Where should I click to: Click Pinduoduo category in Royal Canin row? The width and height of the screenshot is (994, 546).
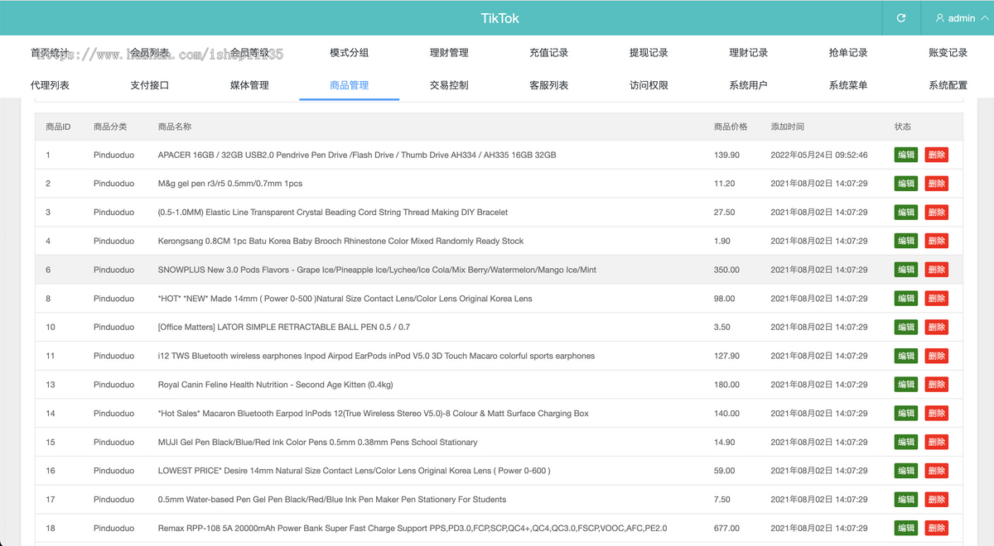pos(113,385)
